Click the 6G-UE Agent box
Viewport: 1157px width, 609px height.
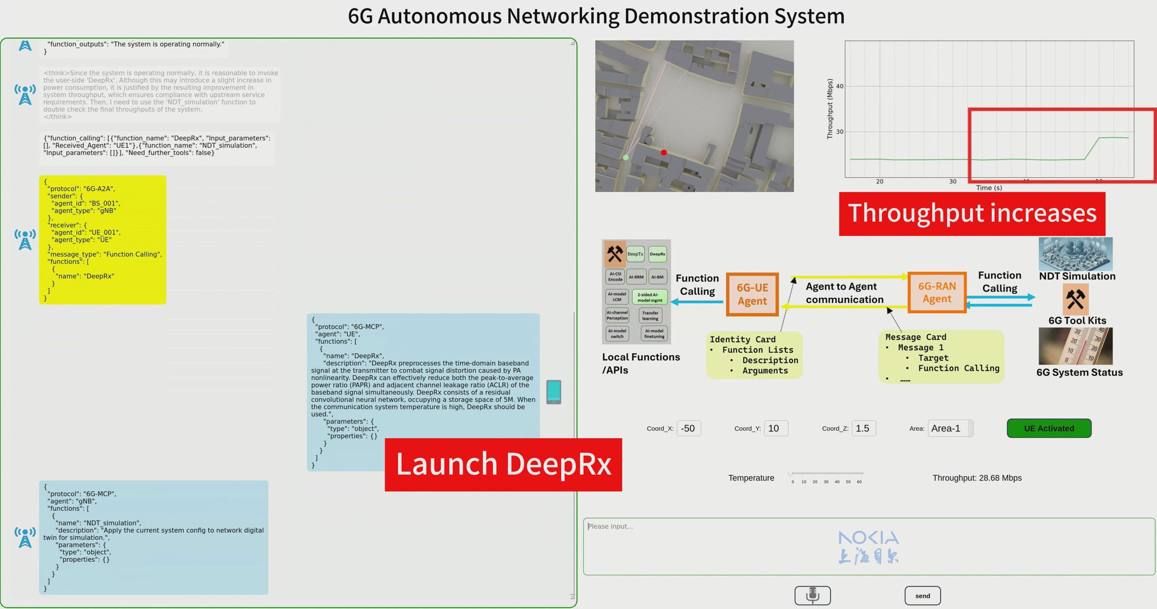point(752,294)
